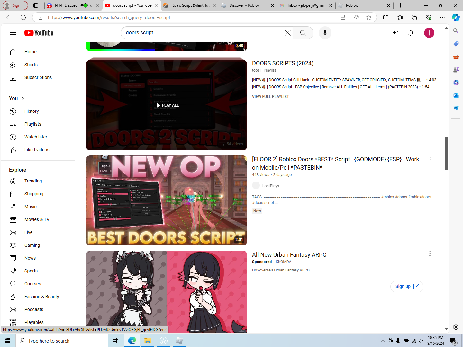Open the LostPlays channel link
Screen dimensions: 463x347
[x=271, y=186]
